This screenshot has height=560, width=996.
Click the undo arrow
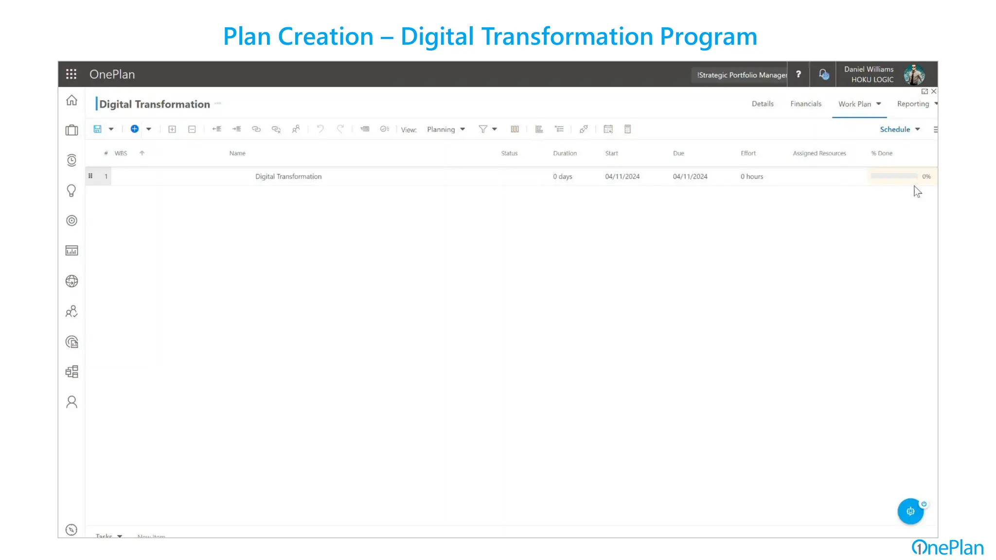click(x=320, y=129)
